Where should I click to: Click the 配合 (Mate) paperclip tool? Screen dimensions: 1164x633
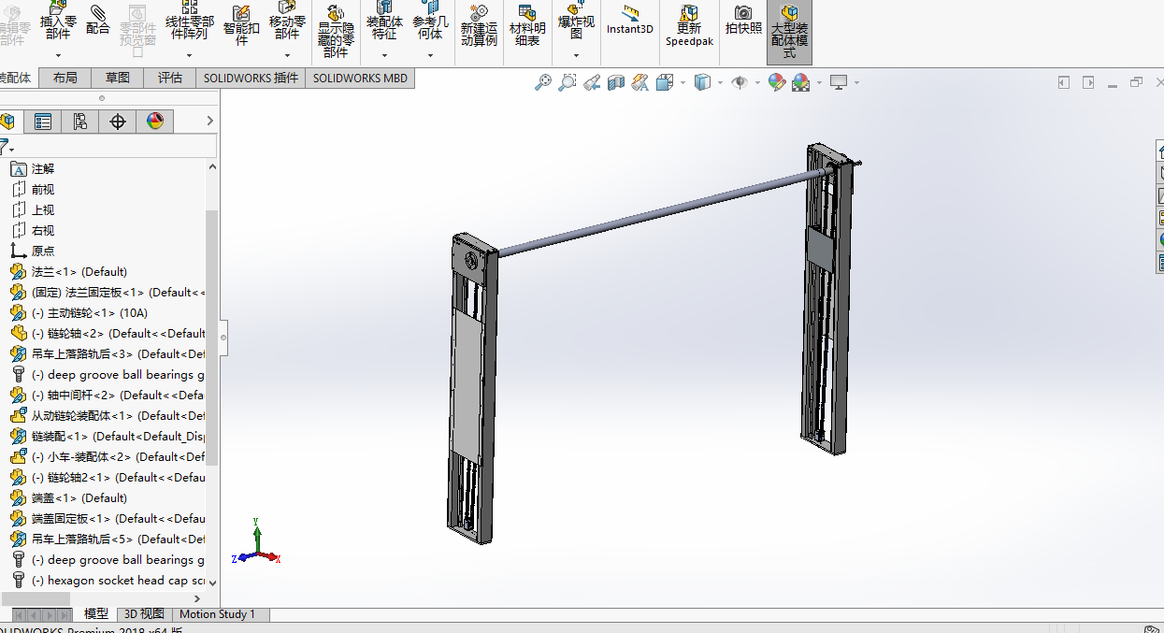click(x=98, y=19)
